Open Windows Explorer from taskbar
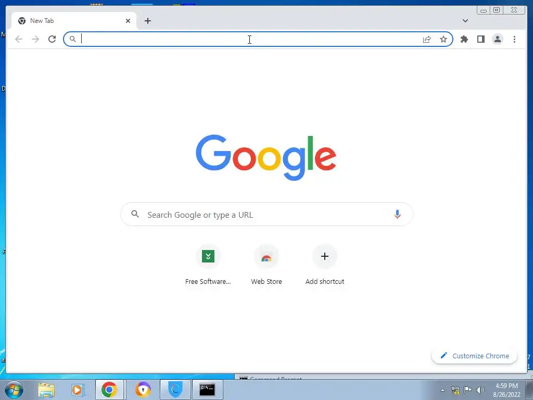533x400 pixels. tap(46, 390)
